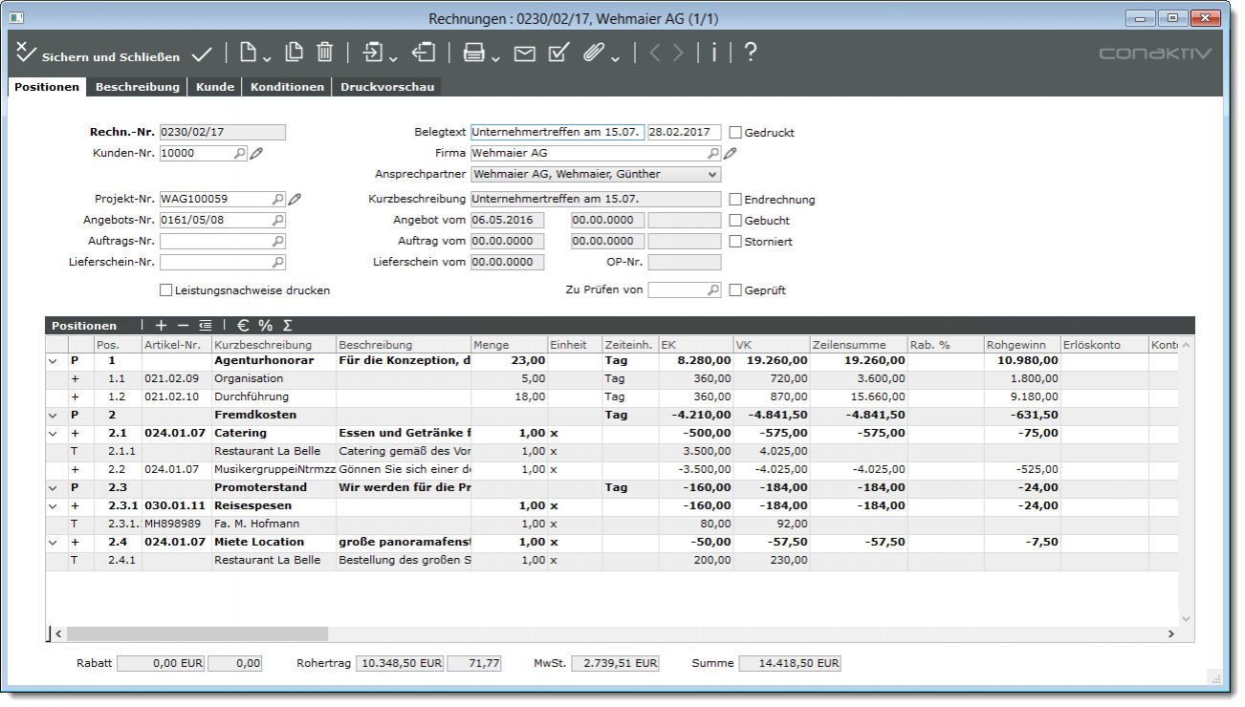Click the sum sigma icon in Positionen bar
This screenshot has width=1245, height=707.
[x=287, y=326]
